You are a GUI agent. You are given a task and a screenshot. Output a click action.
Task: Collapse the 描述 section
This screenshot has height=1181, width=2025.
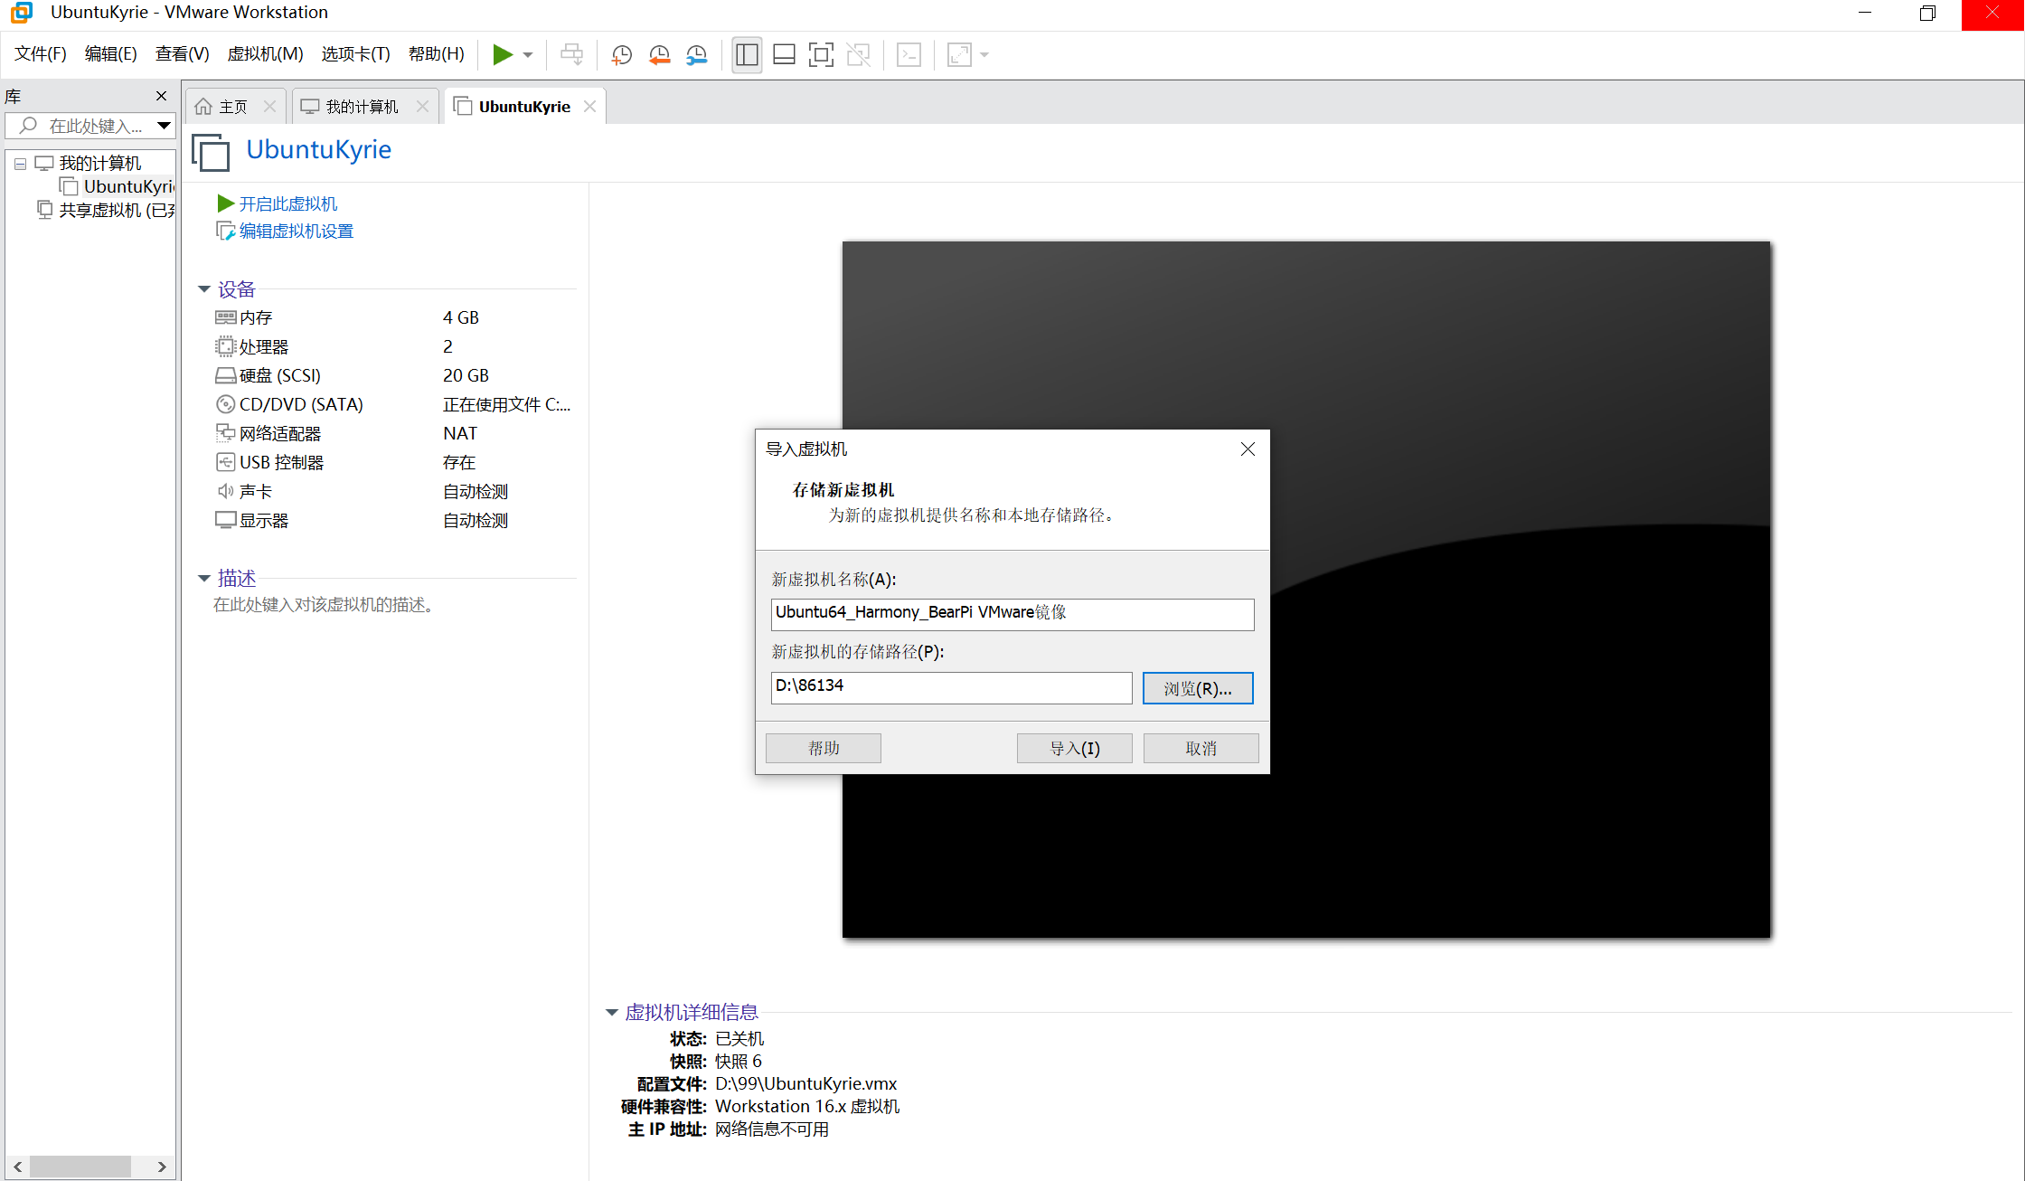204,578
